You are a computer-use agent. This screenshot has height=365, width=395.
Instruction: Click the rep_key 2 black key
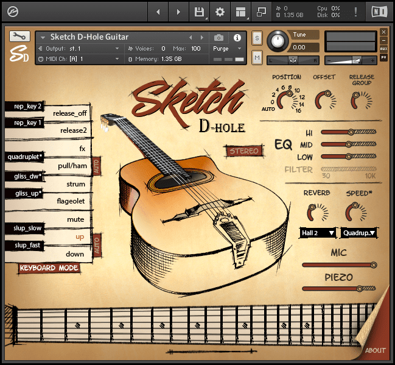(x=25, y=106)
